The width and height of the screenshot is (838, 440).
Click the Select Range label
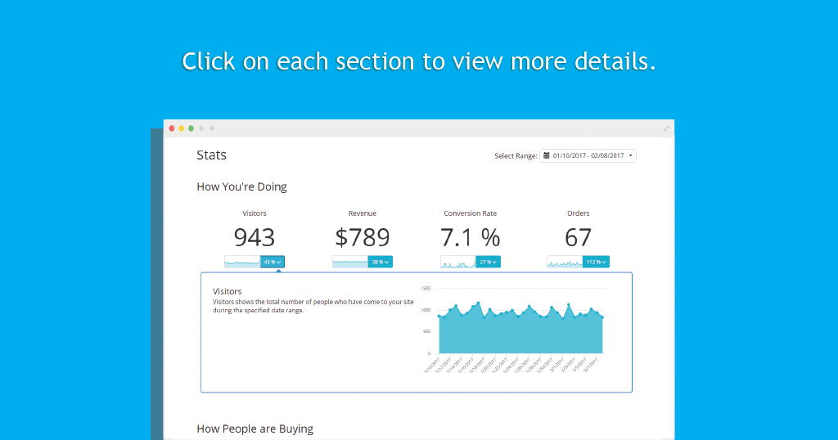click(x=516, y=156)
